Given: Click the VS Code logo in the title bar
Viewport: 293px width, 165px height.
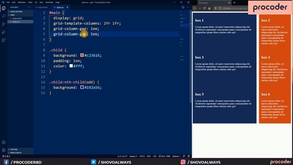Looking at the screenshot, I should coord(3,2).
